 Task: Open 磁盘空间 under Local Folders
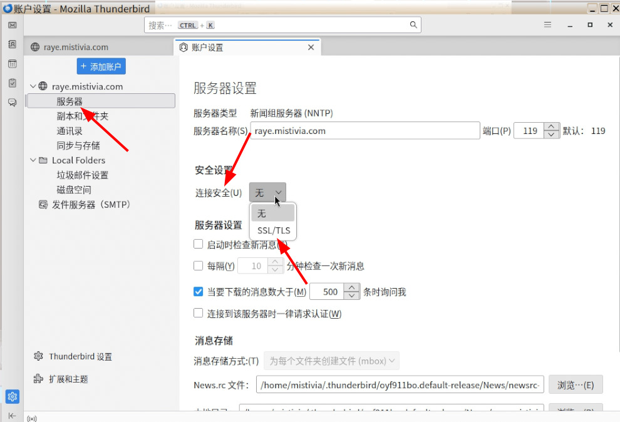(74, 190)
